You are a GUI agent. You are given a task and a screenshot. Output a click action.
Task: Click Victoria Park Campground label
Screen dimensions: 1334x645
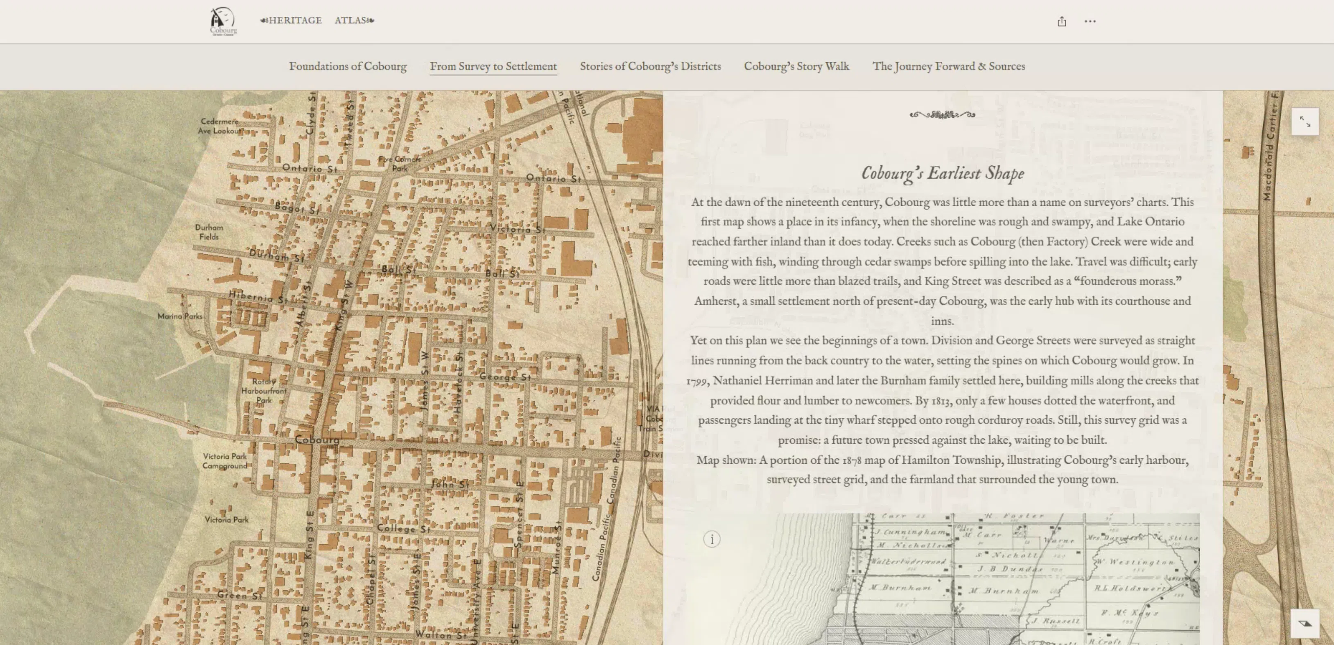[x=225, y=461]
